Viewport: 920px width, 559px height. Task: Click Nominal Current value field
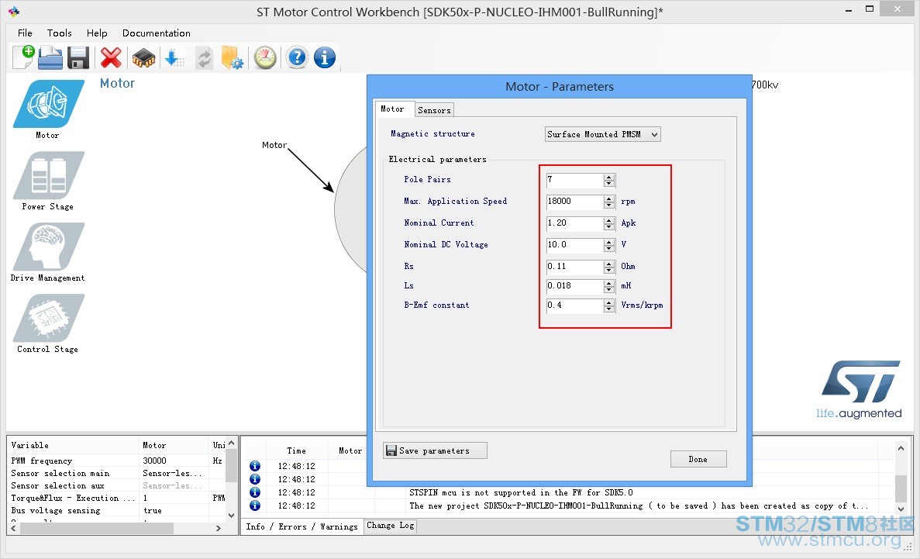click(575, 223)
